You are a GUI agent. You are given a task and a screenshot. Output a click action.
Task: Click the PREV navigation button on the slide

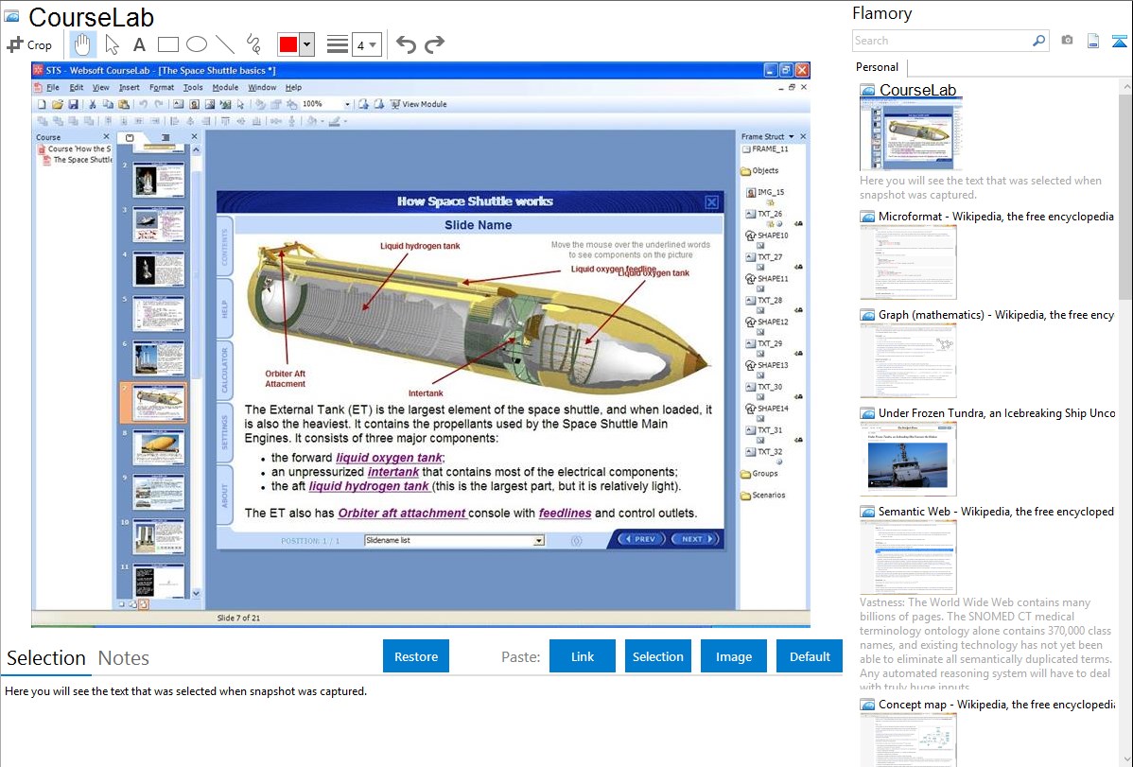pos(640,538)
